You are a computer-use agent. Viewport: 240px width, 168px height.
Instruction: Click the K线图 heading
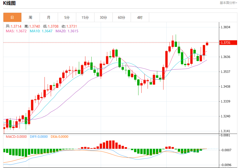pyautogui.click(x=9, y=3)
